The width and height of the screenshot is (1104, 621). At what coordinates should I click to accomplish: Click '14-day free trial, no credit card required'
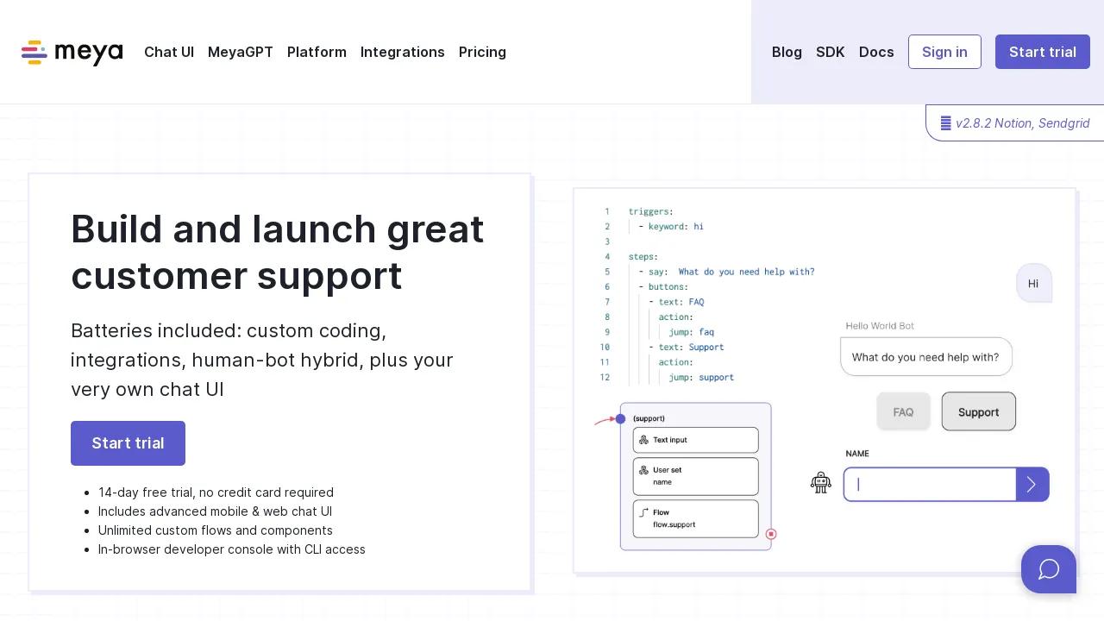tap(216, 492)
